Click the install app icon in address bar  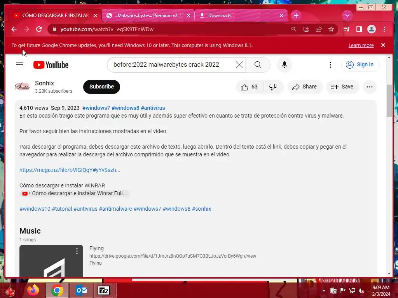(306, 29)
